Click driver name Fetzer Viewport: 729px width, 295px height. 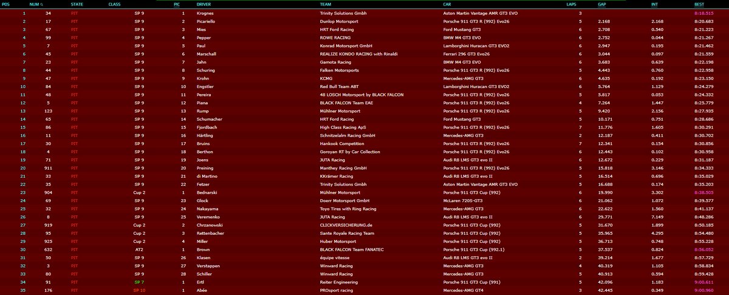point(204,185)
